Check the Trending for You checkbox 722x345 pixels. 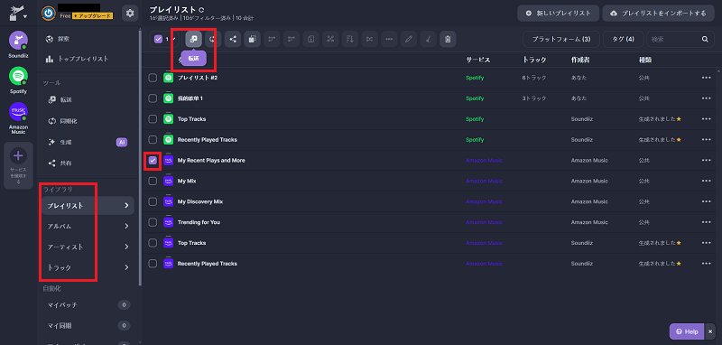153,222
